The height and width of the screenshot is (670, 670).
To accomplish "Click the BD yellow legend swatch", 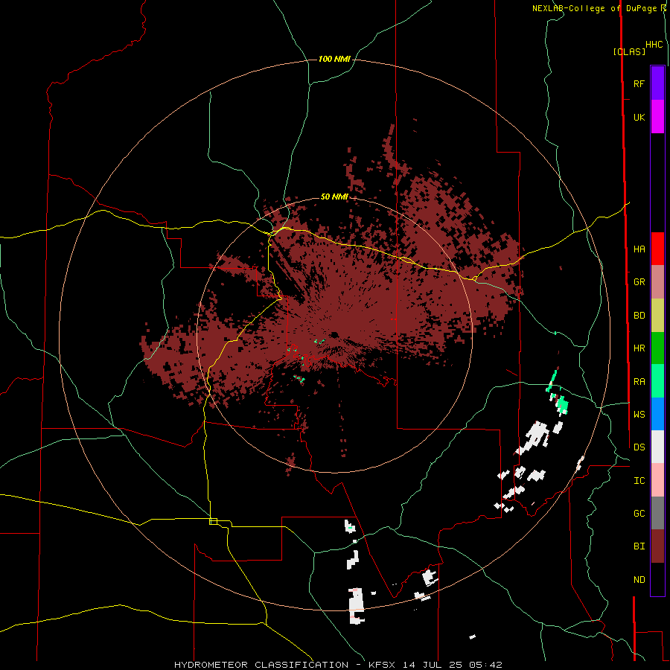I will (657, 316).
